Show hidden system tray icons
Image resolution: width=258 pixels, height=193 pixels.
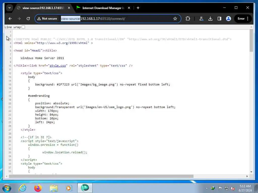point(207,188)
